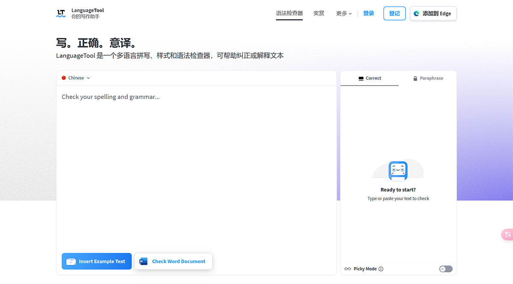Open the Picky Mode info tooltip icon
Screen dimensions: 513x284
pos(380,269)
